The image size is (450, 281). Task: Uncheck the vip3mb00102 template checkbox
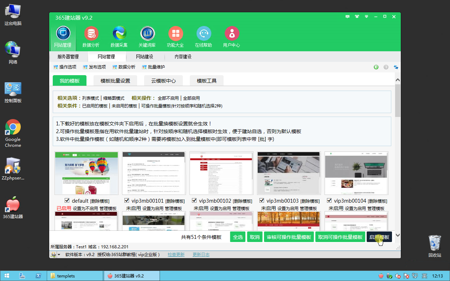click(x=194, y=201)
